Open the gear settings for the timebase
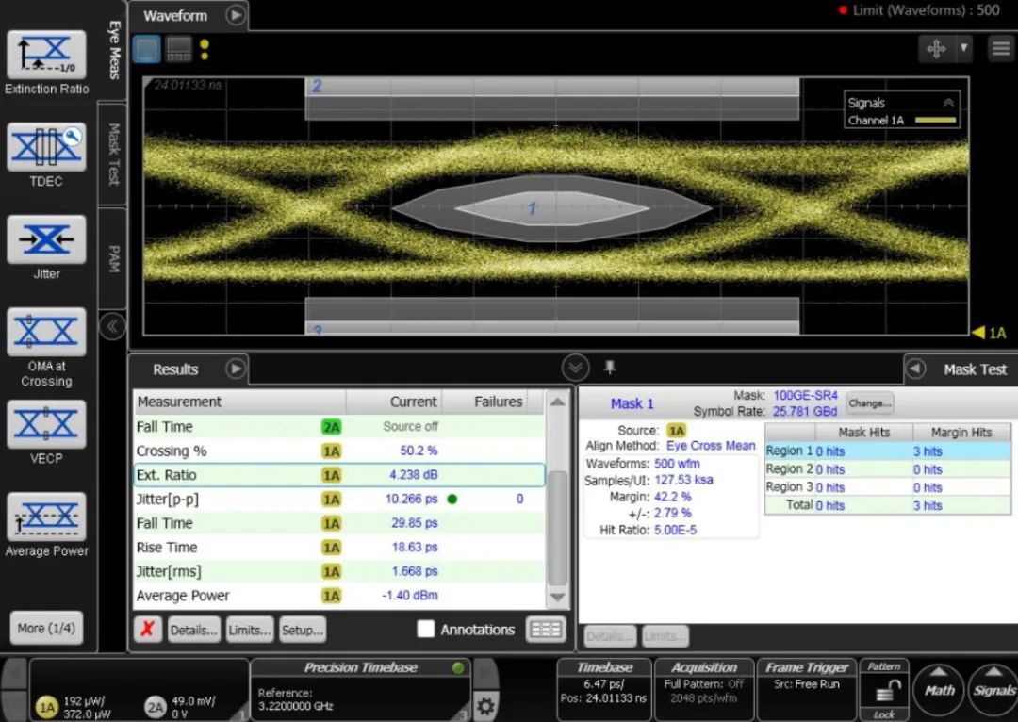This screenshot has width=1018, height=722. [485, 705]
